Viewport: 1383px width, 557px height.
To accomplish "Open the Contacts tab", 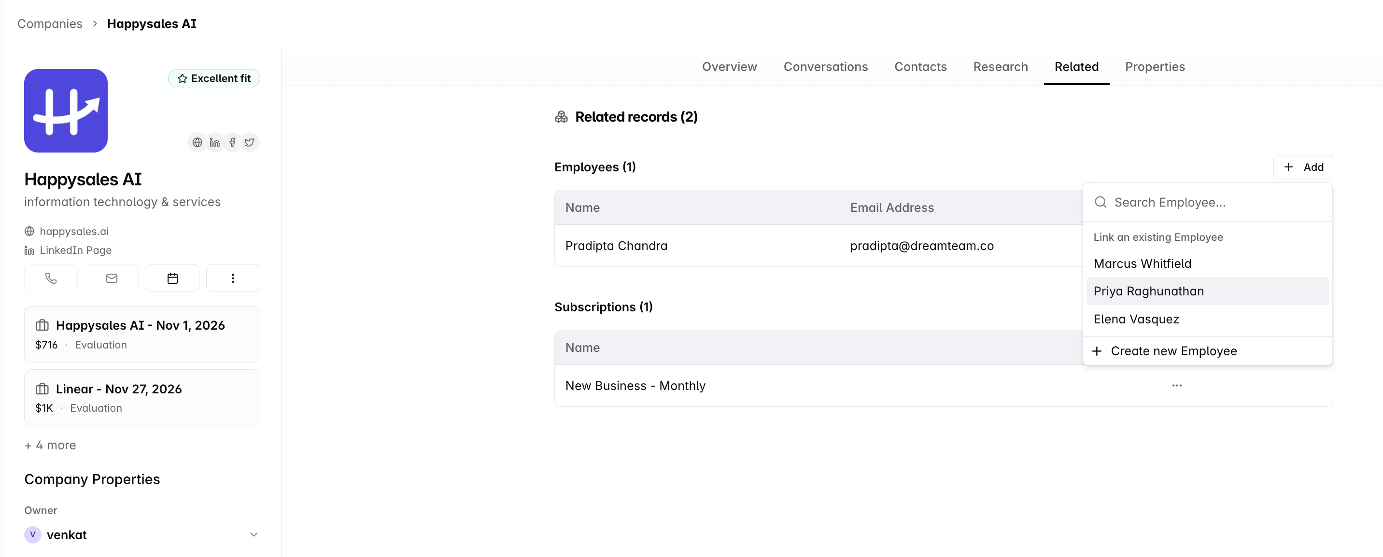I will pos(920,67).
